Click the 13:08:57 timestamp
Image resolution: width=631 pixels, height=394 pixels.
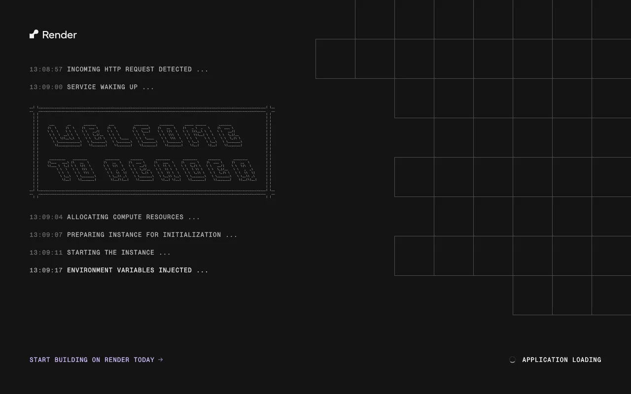[46, 69]
